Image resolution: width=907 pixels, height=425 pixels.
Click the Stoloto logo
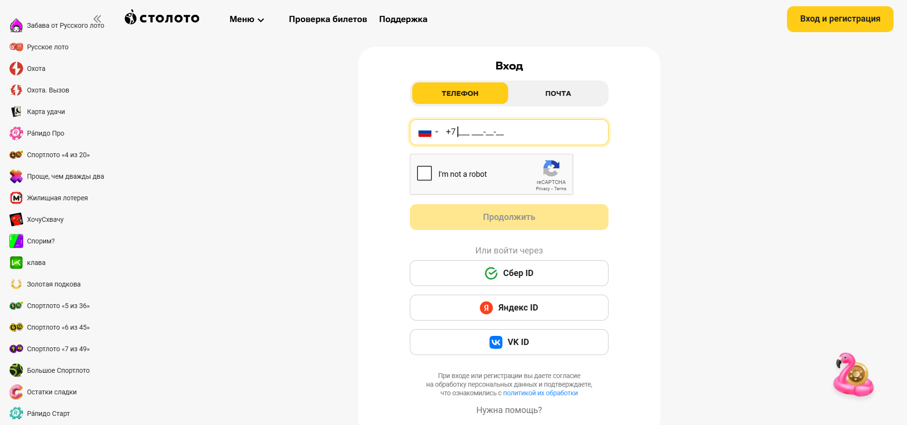pyautogui.click(x=162, y=18)
